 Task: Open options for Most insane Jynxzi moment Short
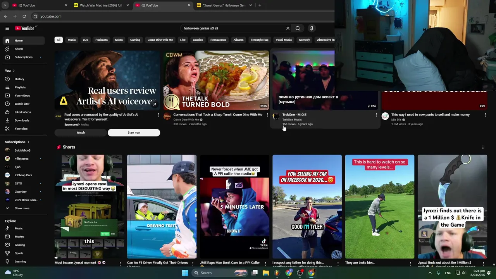click(120, 264)
